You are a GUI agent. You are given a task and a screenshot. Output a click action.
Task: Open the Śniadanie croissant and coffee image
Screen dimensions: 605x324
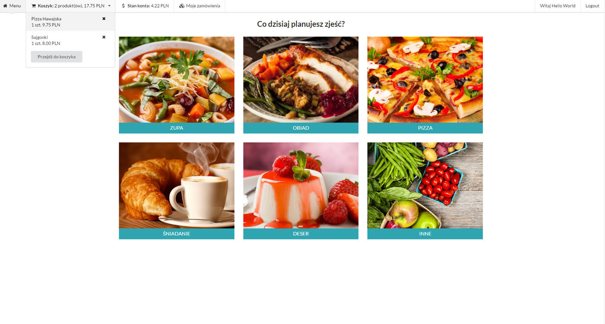[177, 185]
